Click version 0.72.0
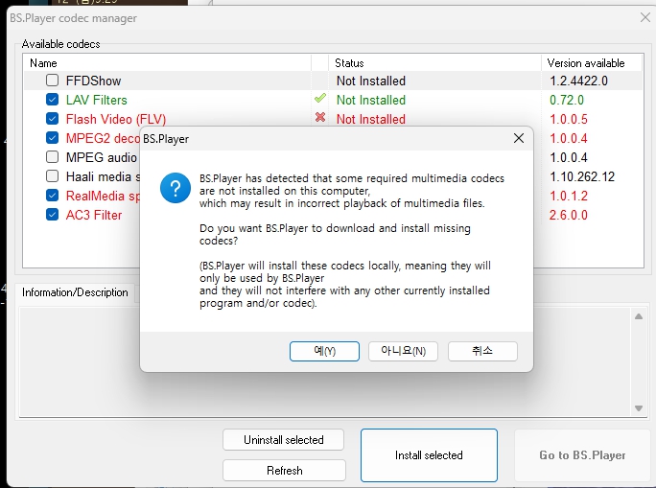The width and height of the screenshot is (656, 488). pos(567,100)
